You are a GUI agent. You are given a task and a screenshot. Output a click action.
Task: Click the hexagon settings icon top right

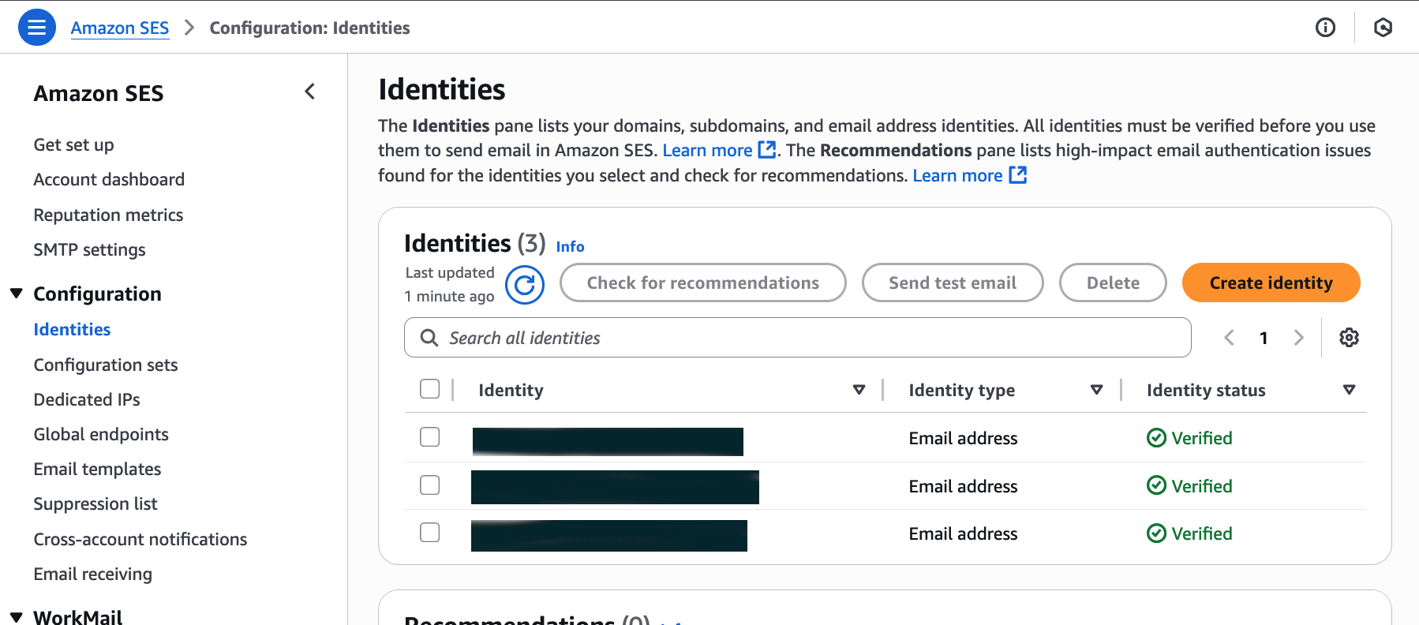(x=1383, y=28)
